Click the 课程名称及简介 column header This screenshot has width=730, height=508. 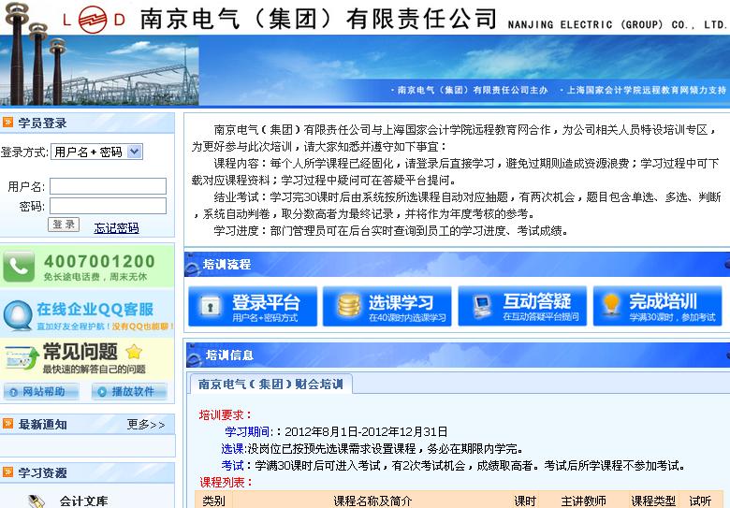coord(372,501)
